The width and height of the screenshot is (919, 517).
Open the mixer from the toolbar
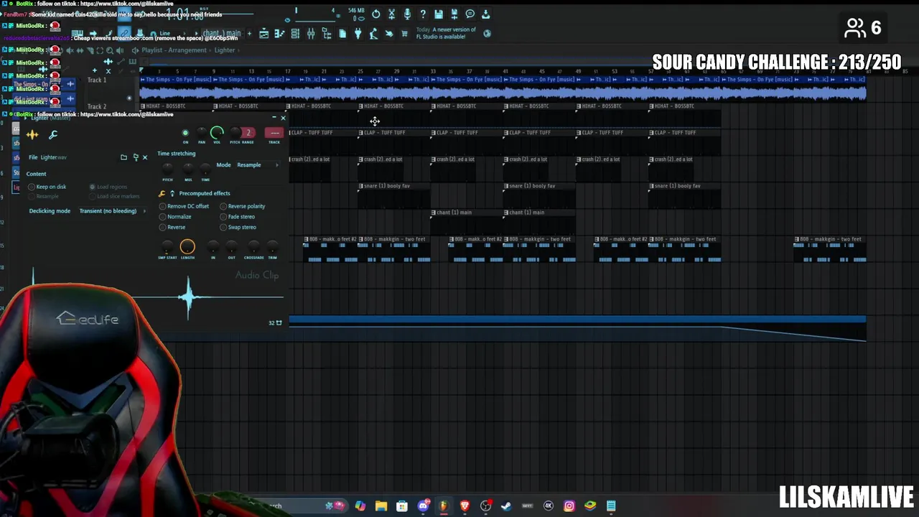coord(311,33)
